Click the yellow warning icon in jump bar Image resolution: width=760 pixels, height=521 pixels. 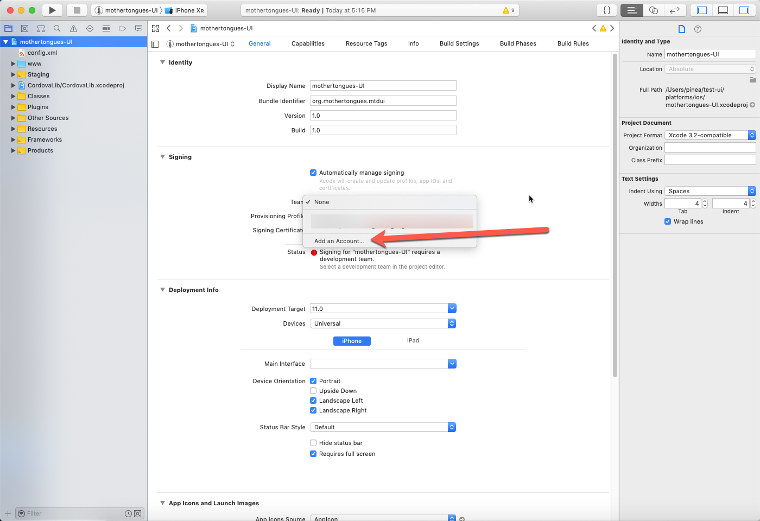click(603, 28)
